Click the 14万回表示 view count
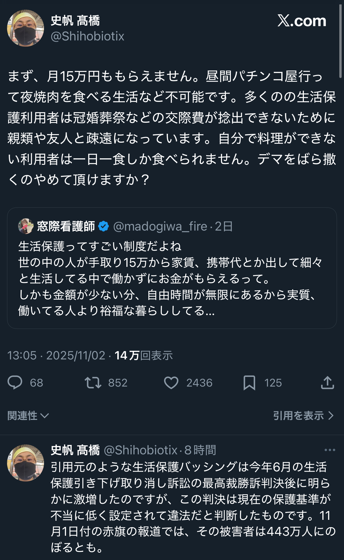Screen dimensions: 344x560 [x=144, y=356]
